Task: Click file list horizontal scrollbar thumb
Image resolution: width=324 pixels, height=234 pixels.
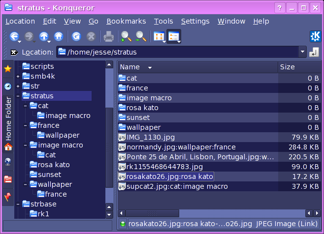Action: [x=152, y=213]
